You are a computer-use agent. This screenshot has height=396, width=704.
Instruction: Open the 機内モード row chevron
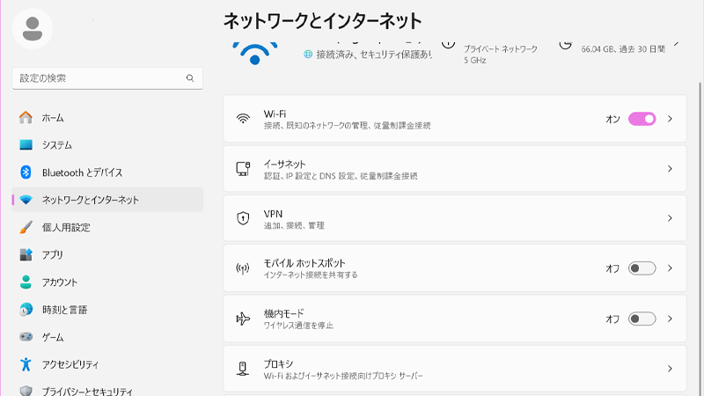coord(670,319)
